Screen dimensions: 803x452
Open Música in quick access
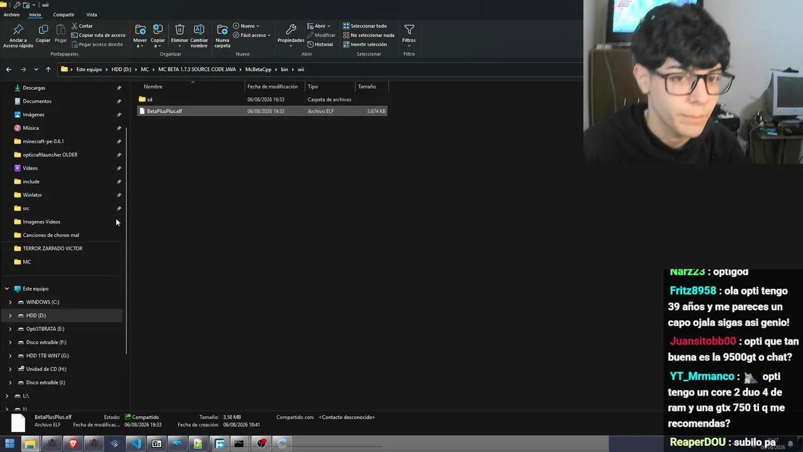[x=31, y=128]
